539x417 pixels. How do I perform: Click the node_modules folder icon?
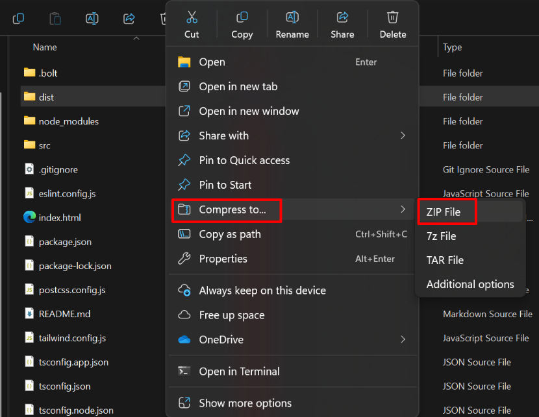(29, 121)
